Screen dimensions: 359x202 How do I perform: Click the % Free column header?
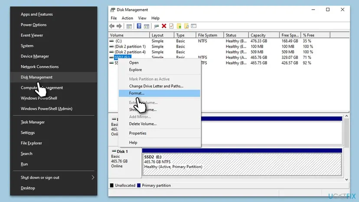click(316, 35)
